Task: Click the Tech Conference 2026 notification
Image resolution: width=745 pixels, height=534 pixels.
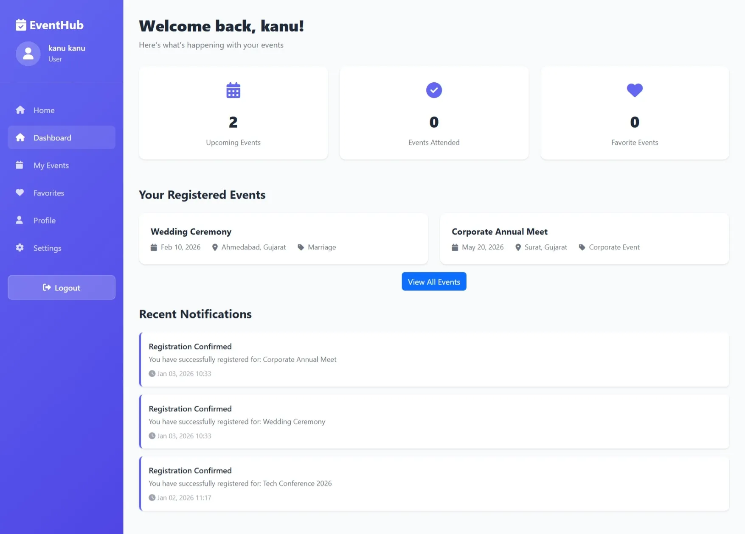Action: pyautogui.click(x=433, y=484)
